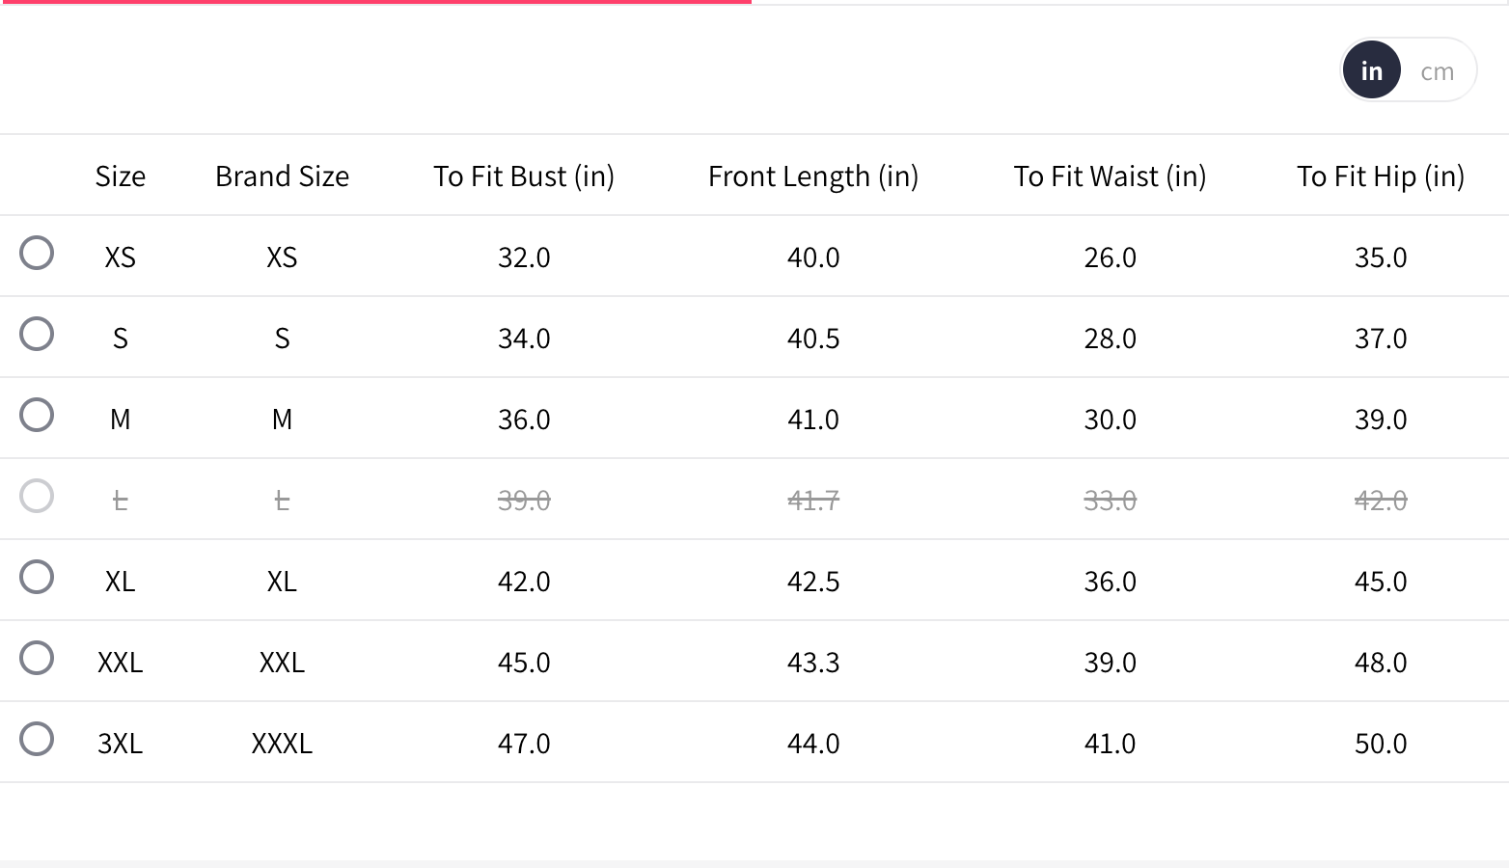1509x868 pixels.
Task: Click the Size column header
Action: point(121,176)
